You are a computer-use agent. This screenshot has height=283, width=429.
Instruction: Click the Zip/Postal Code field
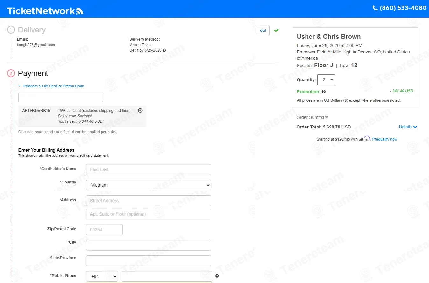click(104, 230)
